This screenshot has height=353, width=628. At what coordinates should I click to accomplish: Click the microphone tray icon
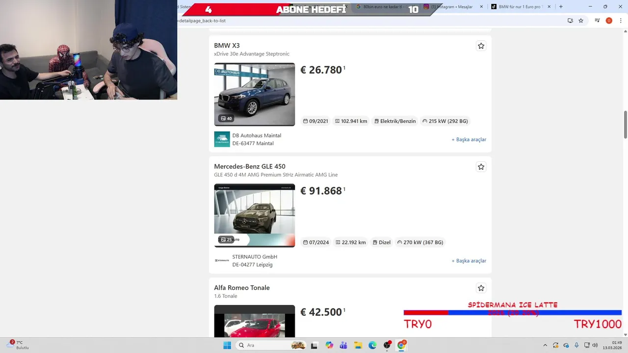click(x=576, y=345)
